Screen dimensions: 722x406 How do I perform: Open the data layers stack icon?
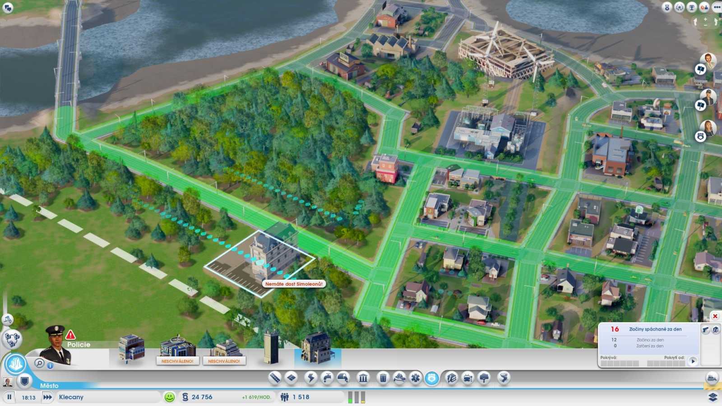coord(713,397)
